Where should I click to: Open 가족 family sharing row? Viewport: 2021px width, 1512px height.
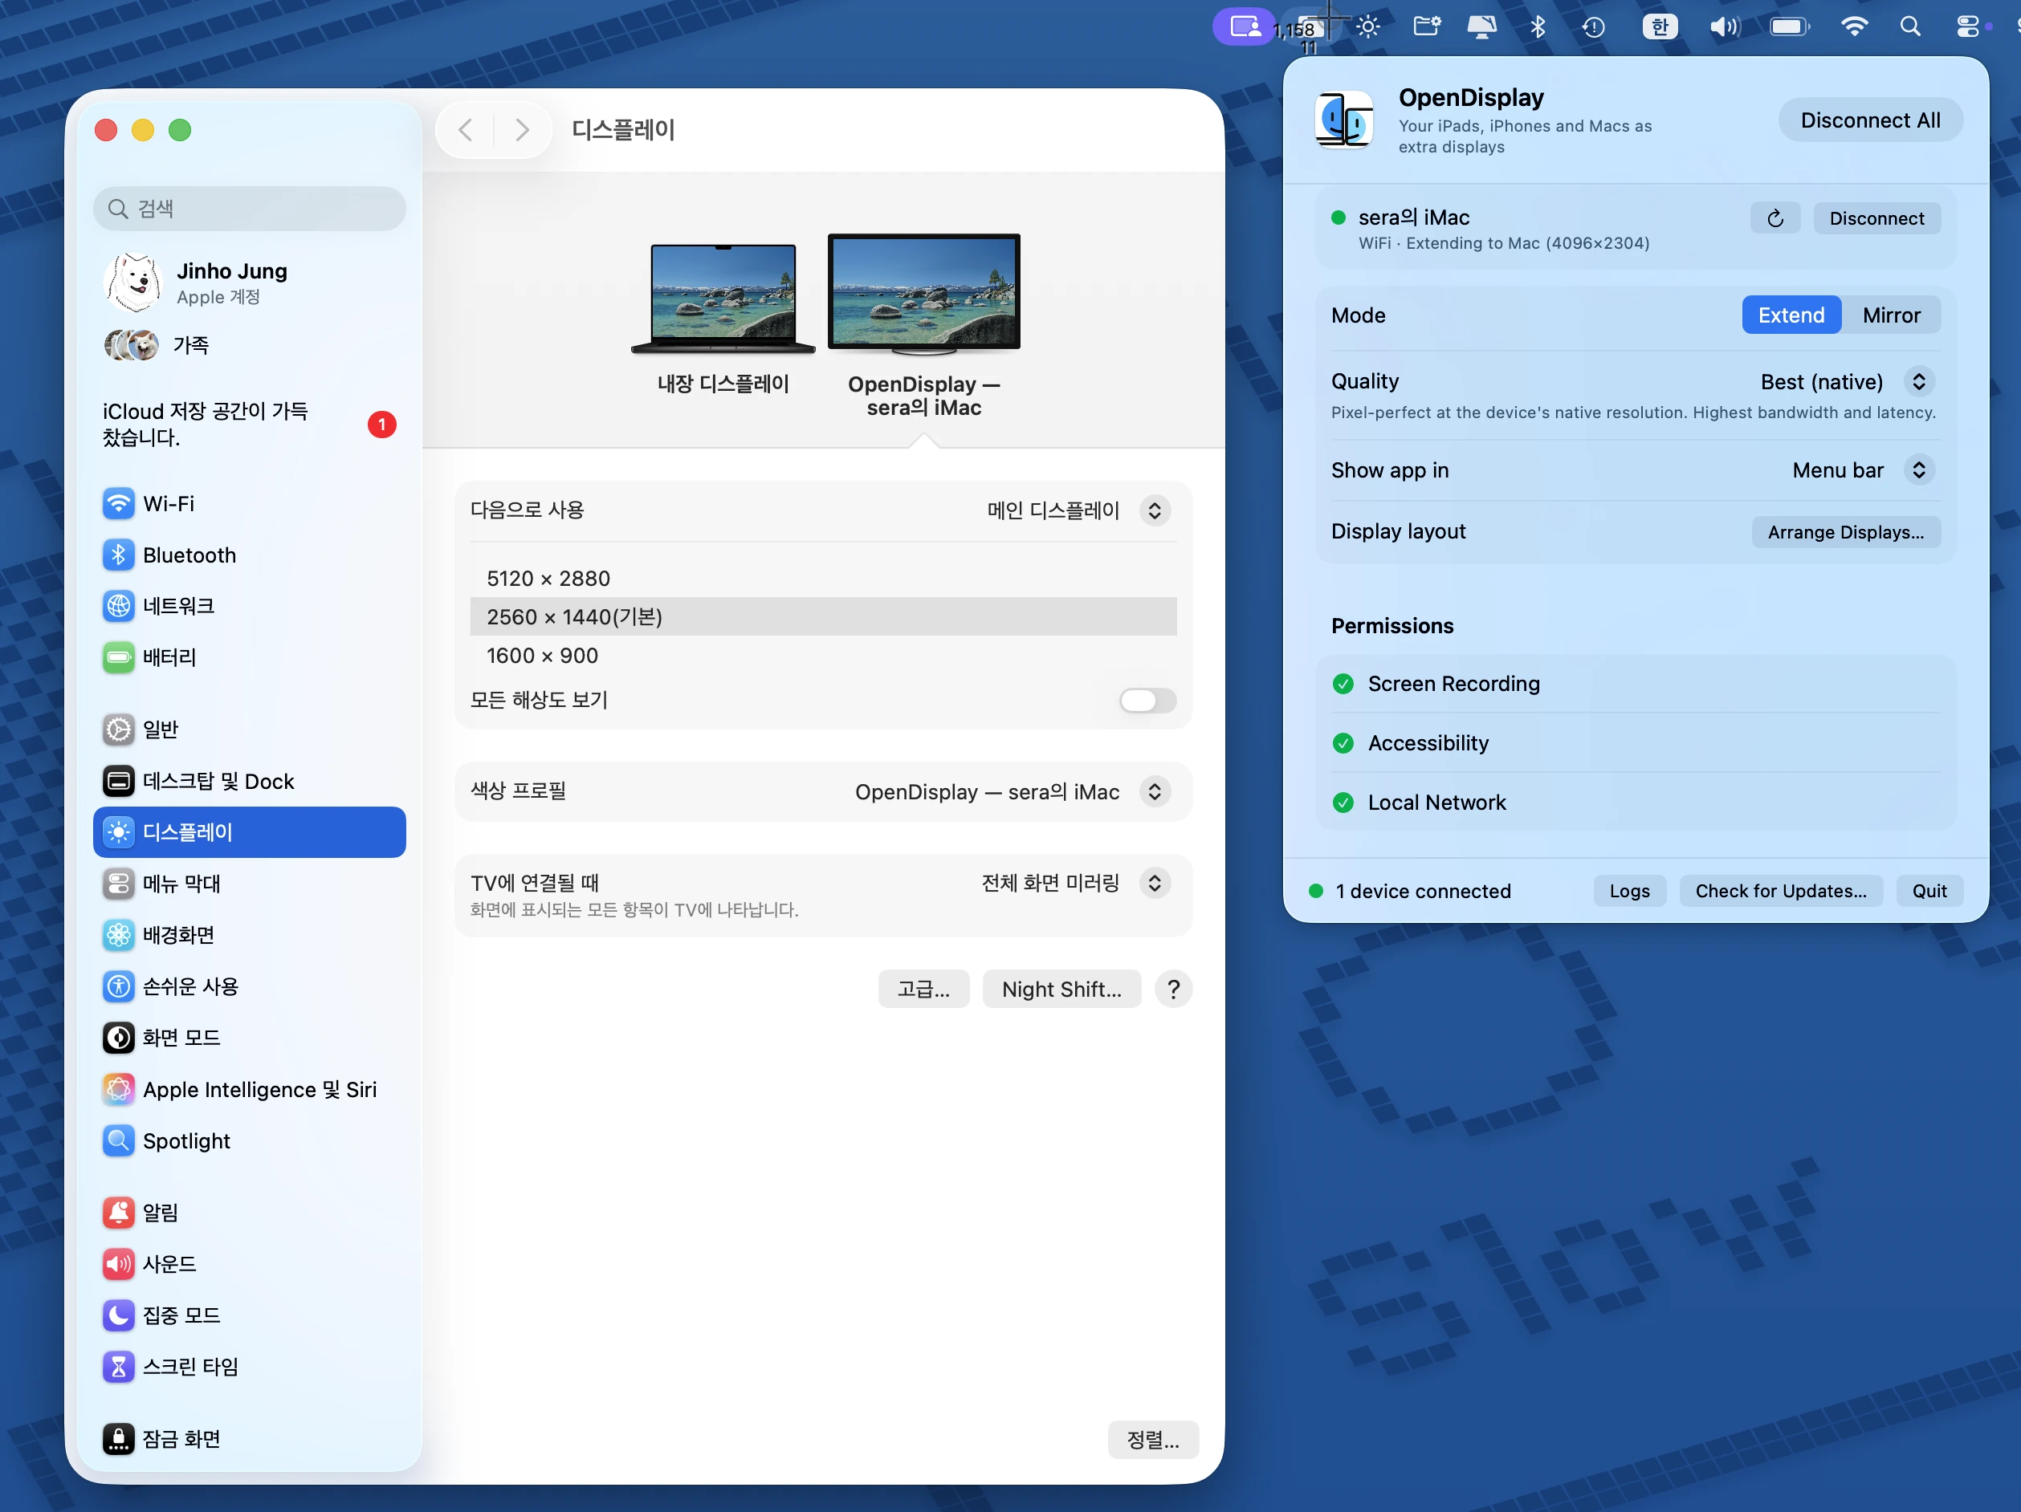pos(249,345)
